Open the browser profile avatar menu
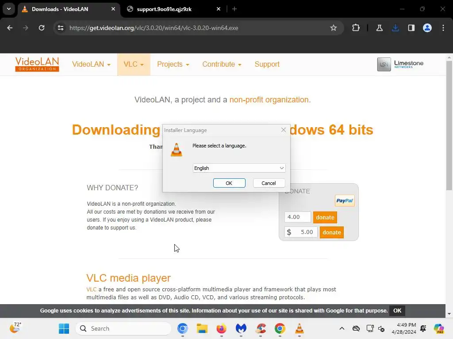Screen dimensions: 453x339 [x=427, y=28]
